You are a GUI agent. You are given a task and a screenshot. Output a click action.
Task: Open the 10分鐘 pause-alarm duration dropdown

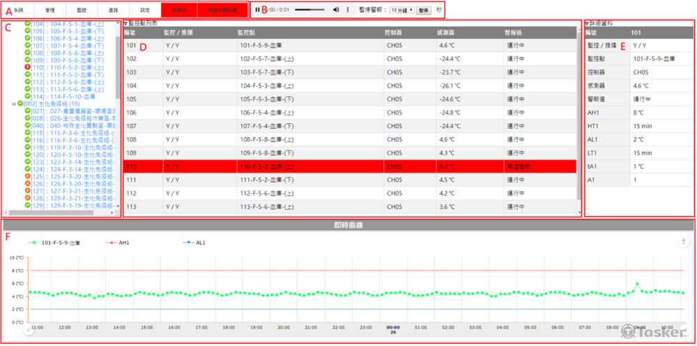(x=401, y=10)
